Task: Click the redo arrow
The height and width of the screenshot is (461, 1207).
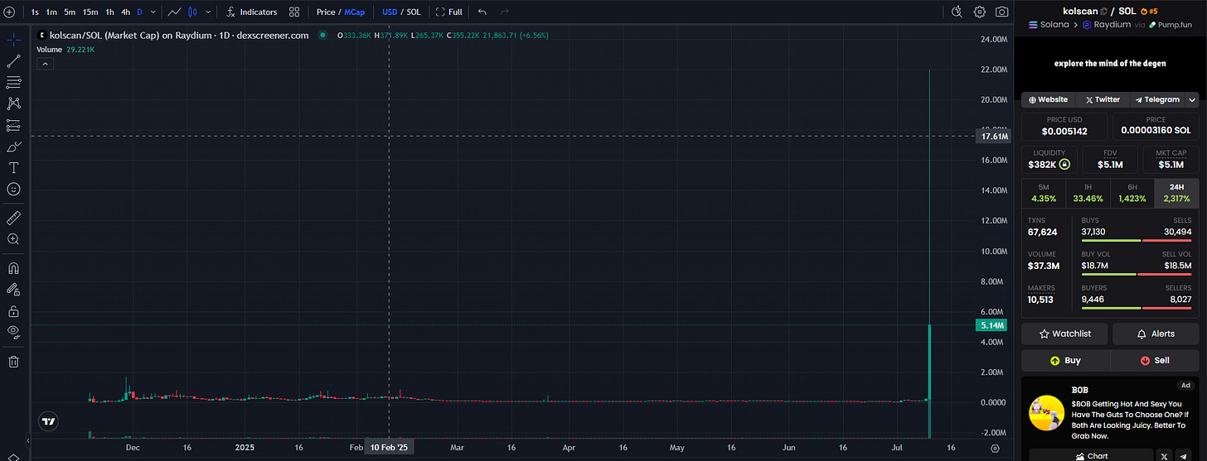Action: click(x=504, y=12)
